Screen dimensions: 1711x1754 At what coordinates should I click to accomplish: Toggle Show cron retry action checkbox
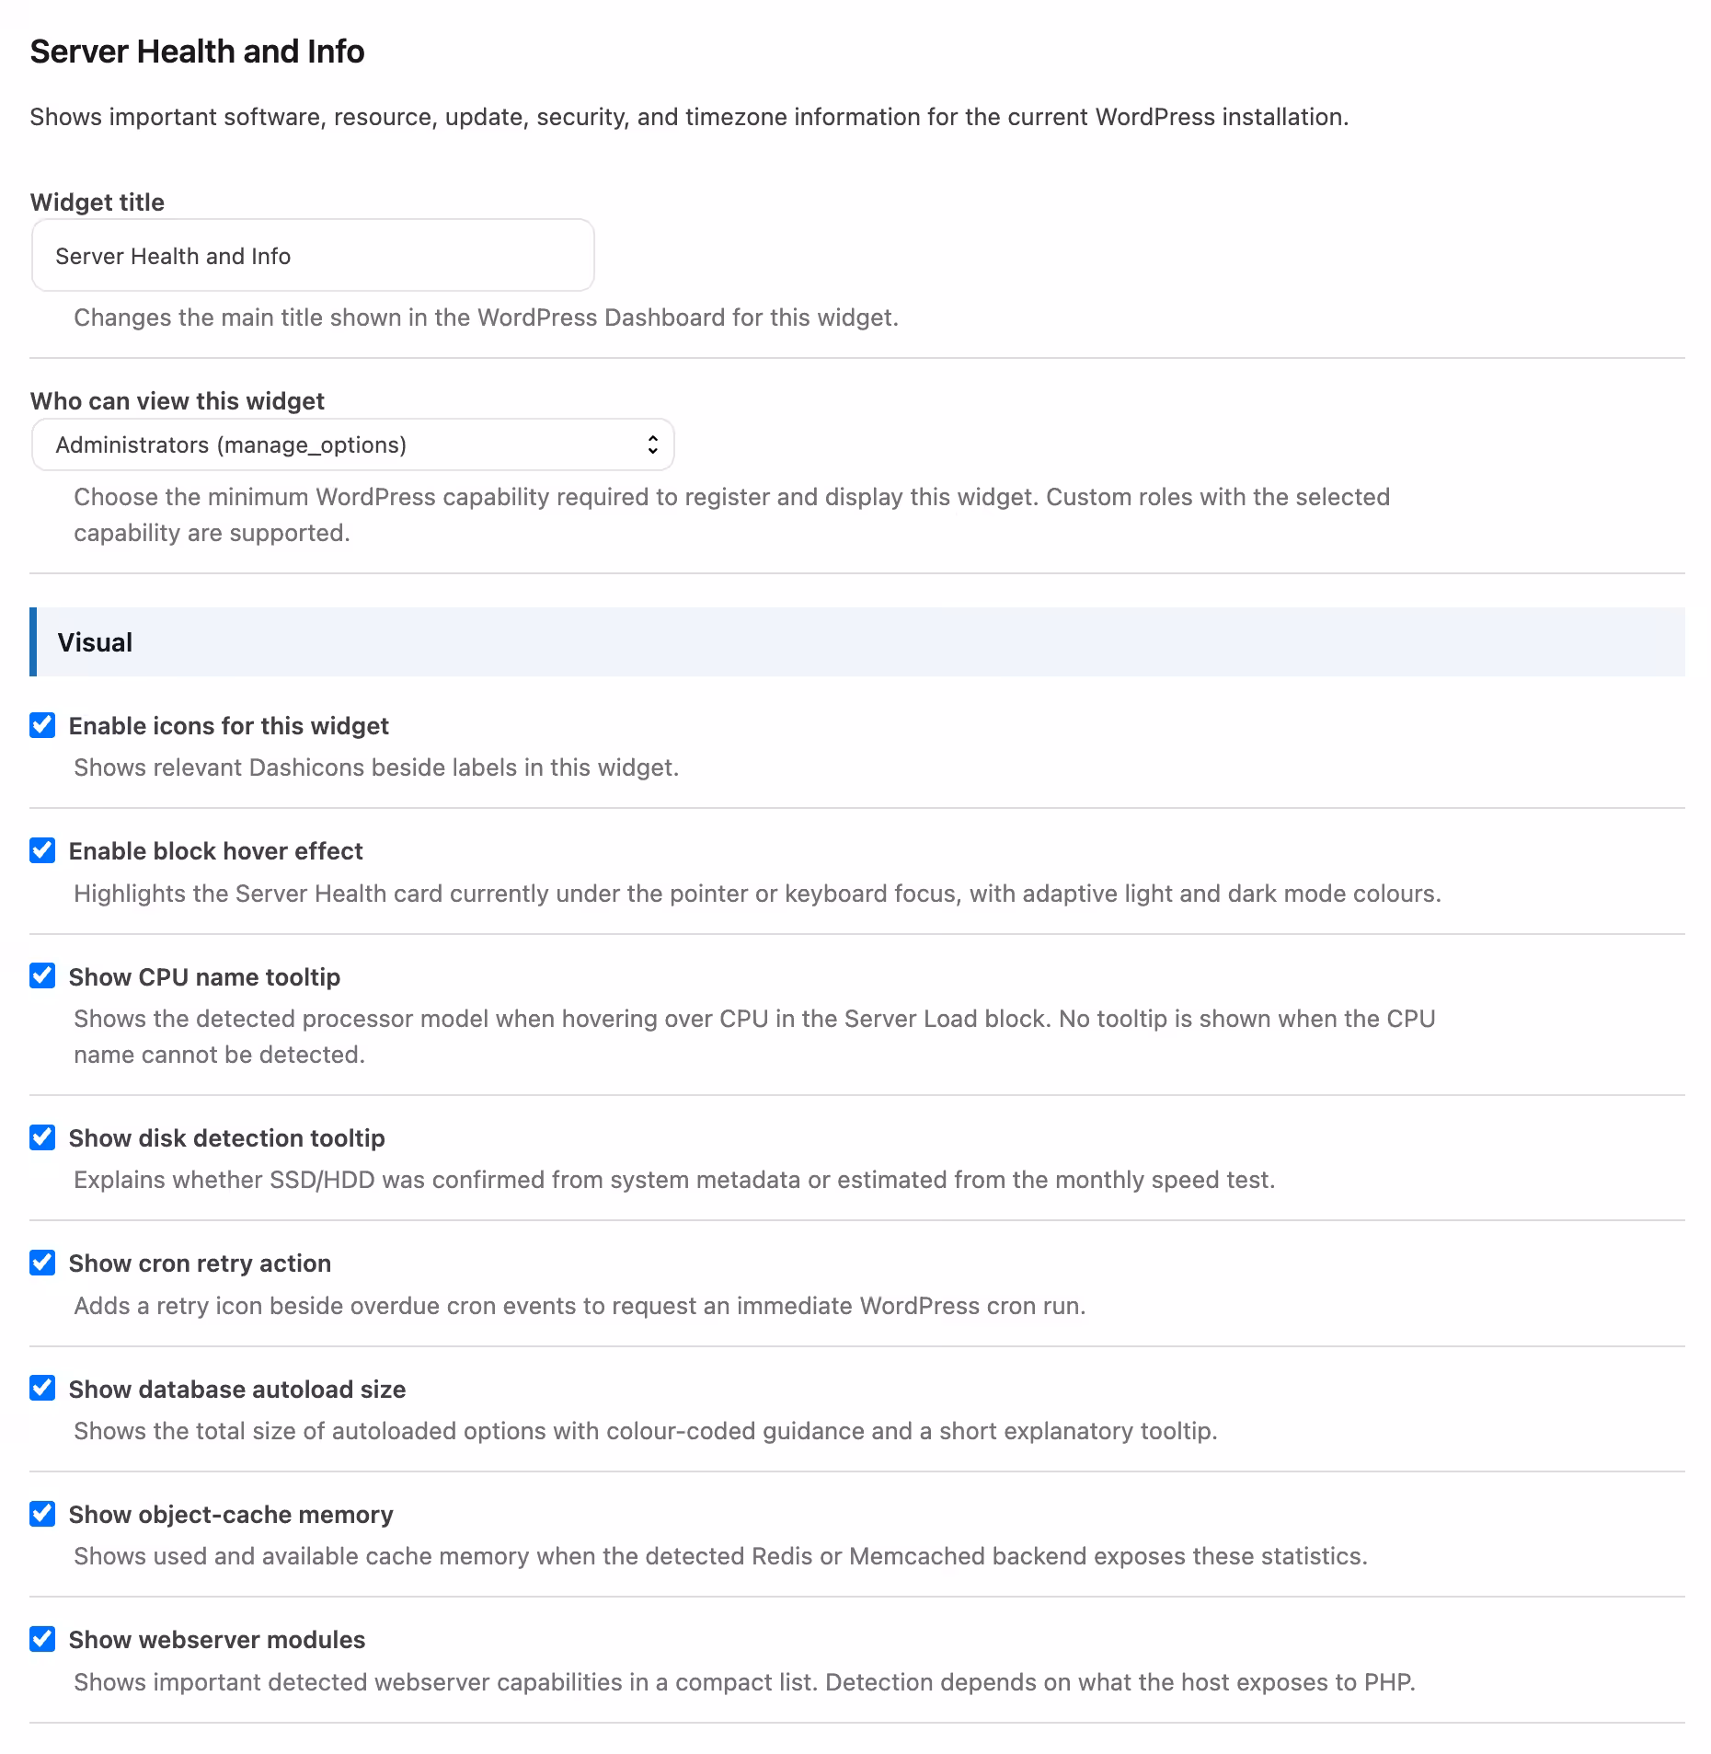tap(42, 1263)
